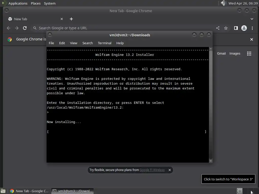Maximize the terminal window
This screenshot has width=259, height=194.
tap(202, 35)
